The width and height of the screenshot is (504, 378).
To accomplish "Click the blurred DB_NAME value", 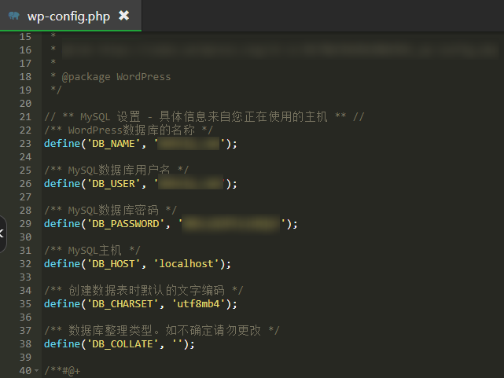I will pos(189,144).
